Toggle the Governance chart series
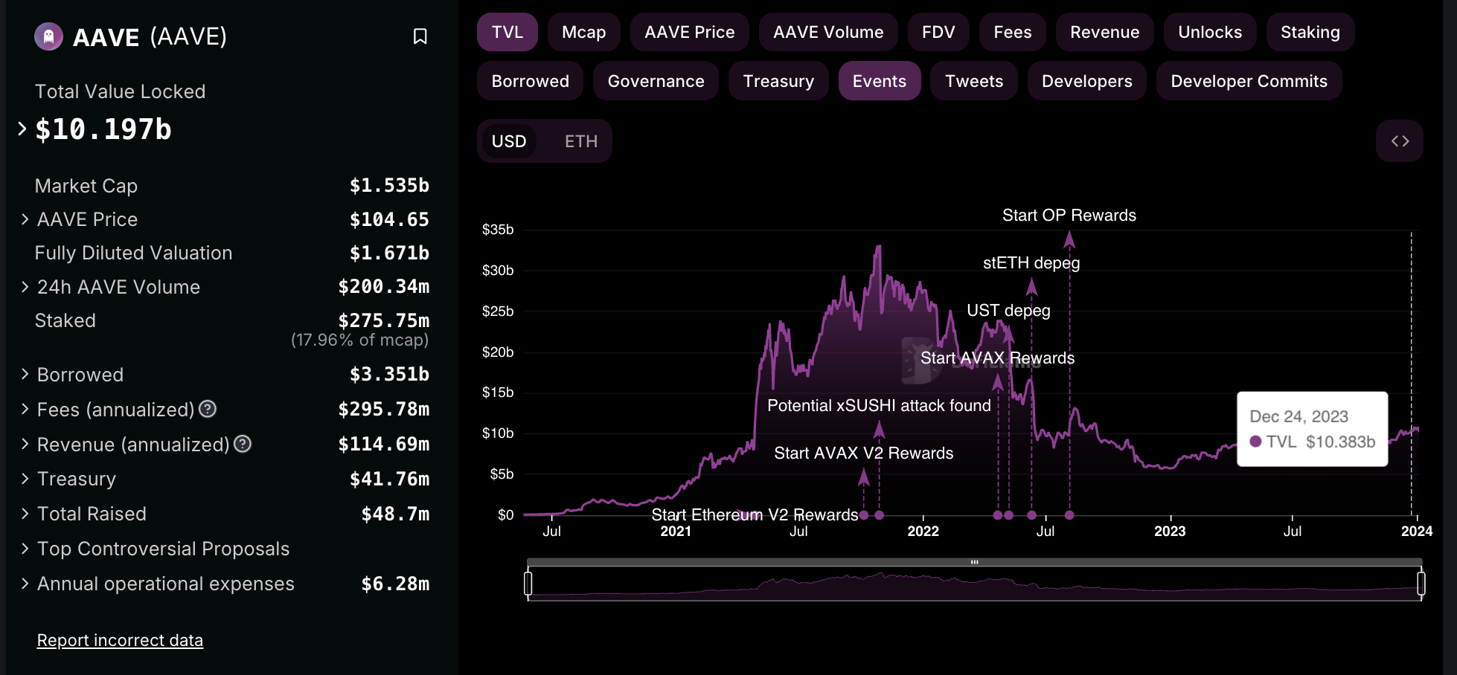The height and width of the screenshot is (675, 1457). pyautogui.click(x=656, y=81)
